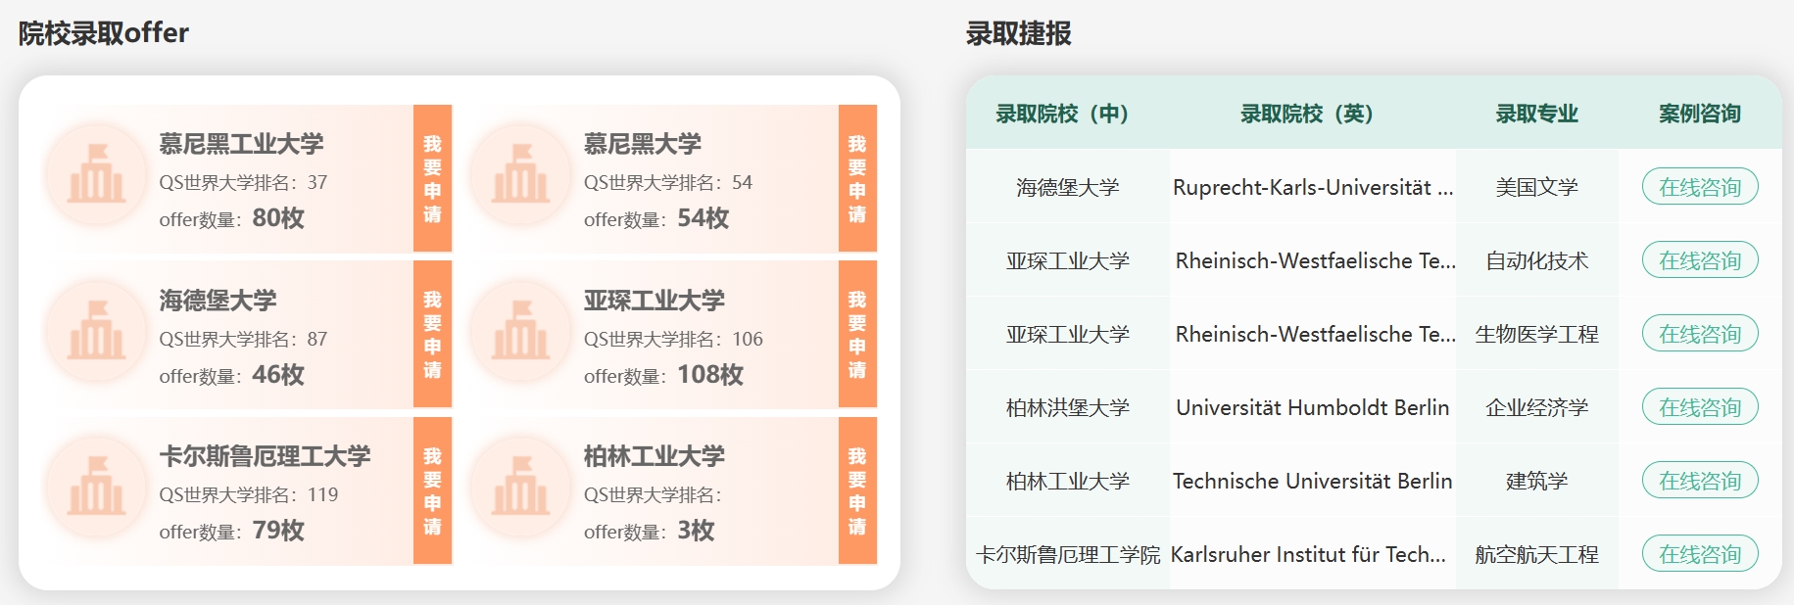Open the 海德堡大学 offer card title
Image resolution: width=1794 pixels, height=605 pixels.
[x=218, y=300]
